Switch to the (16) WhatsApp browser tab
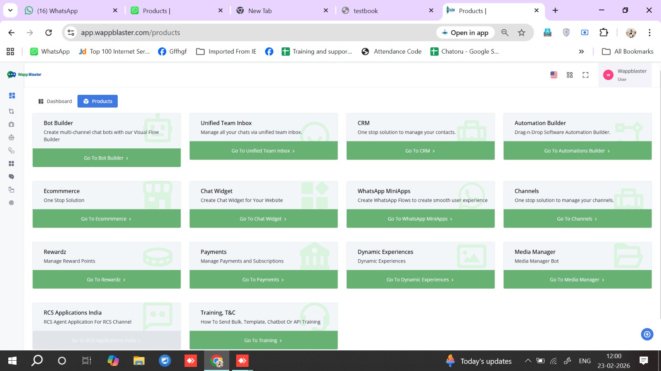Viewport: 661px width, 371px height. tap(71, 11)
